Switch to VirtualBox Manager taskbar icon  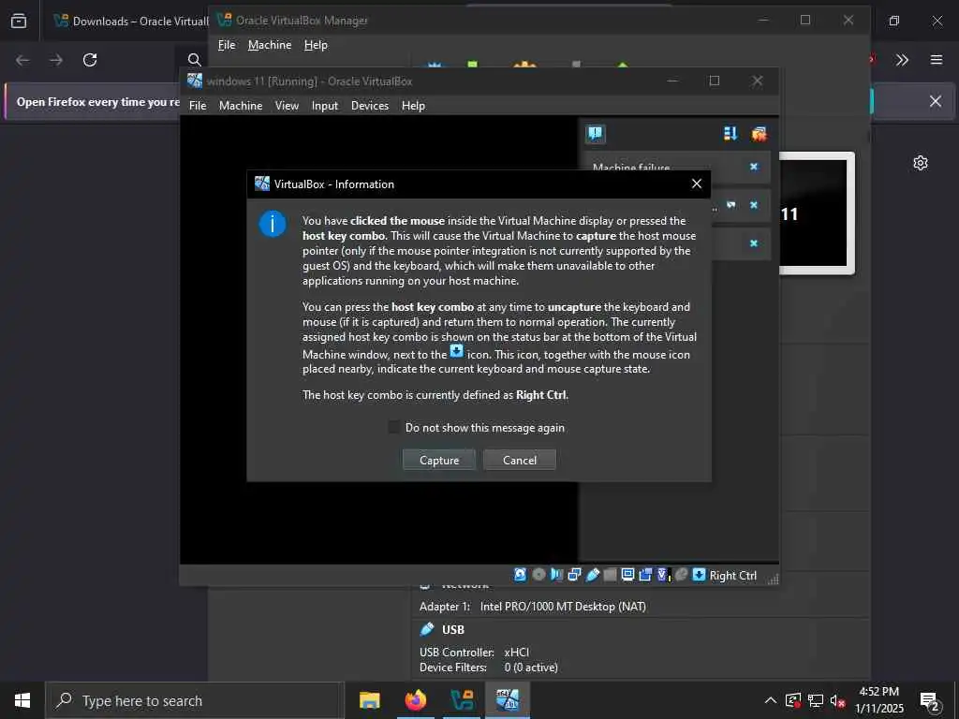(462, 700)
